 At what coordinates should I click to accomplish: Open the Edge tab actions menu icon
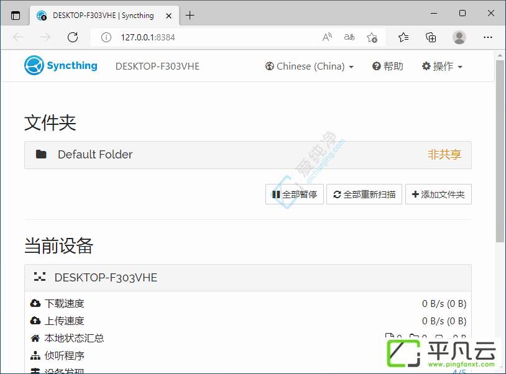click(15, 15)
